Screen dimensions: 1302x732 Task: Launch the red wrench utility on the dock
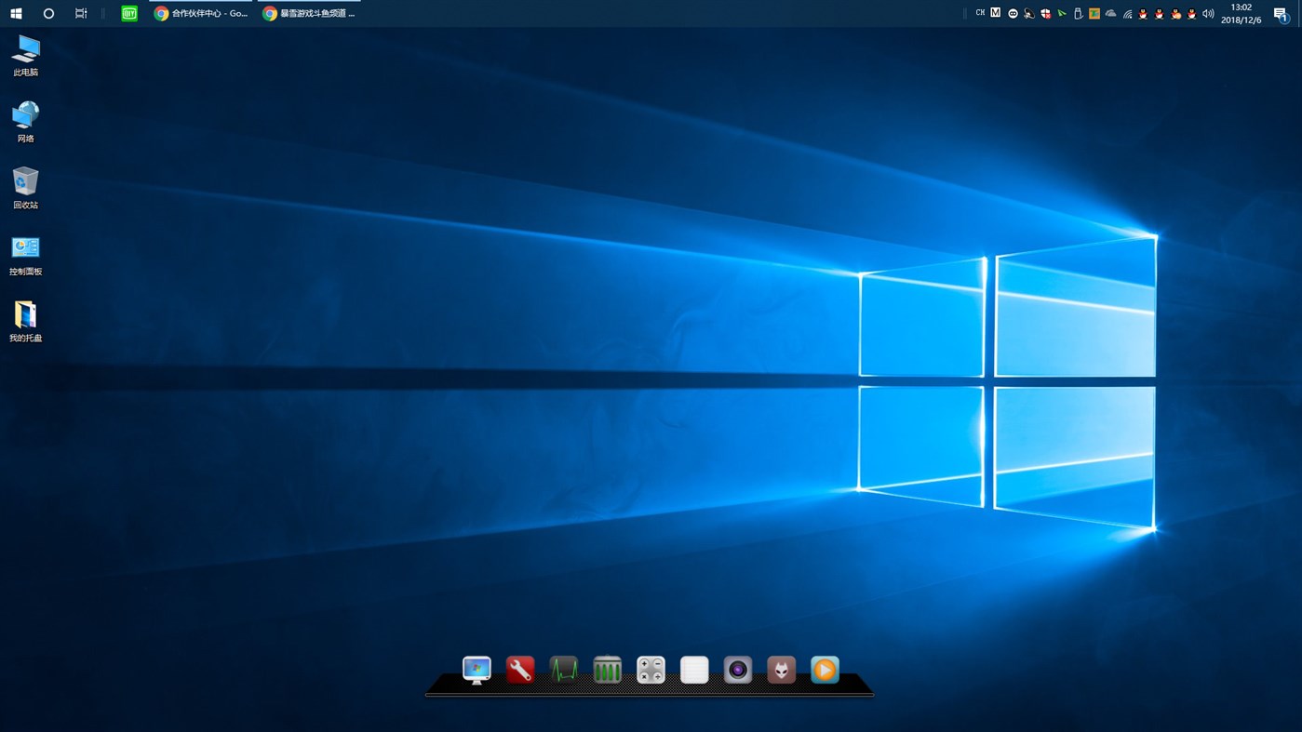(x=520, y=670)
